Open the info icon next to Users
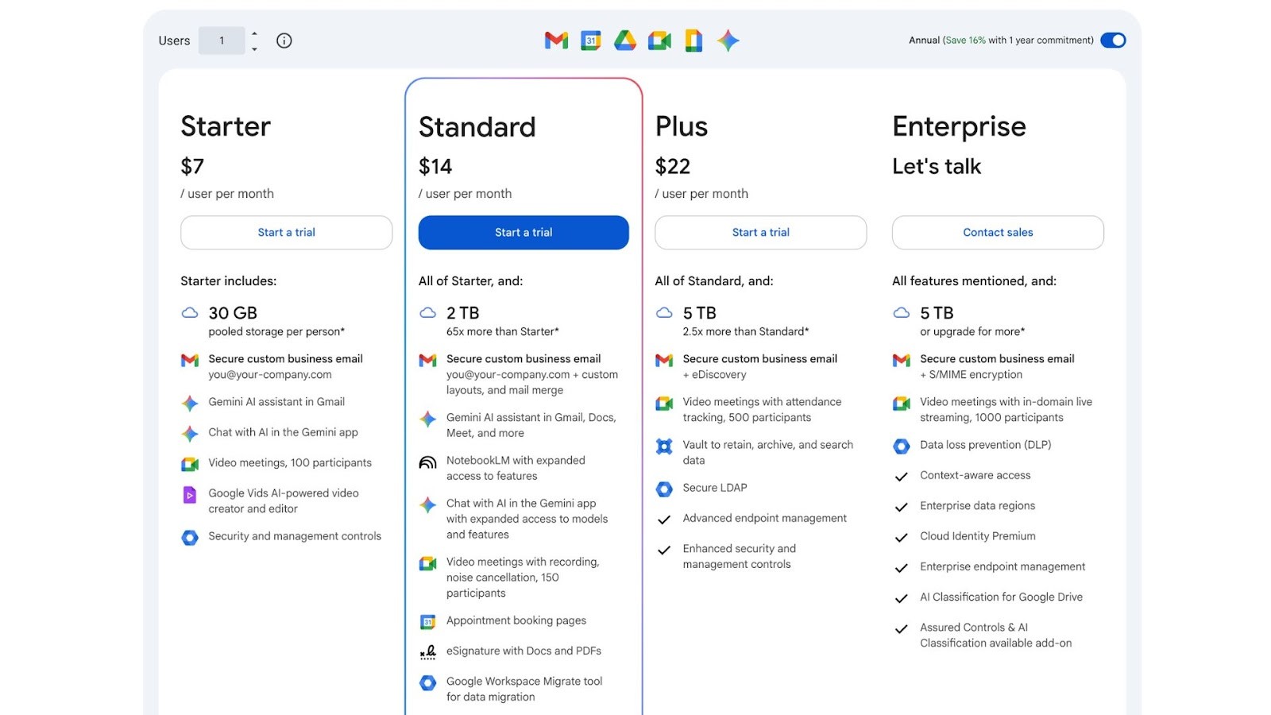The width and height of the screenshot is (1271, 715). coord(284,41)
